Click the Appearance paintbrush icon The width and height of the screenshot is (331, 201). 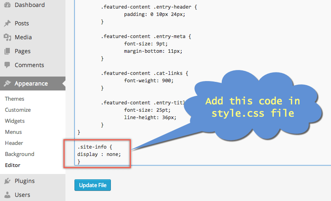[7, 84]
